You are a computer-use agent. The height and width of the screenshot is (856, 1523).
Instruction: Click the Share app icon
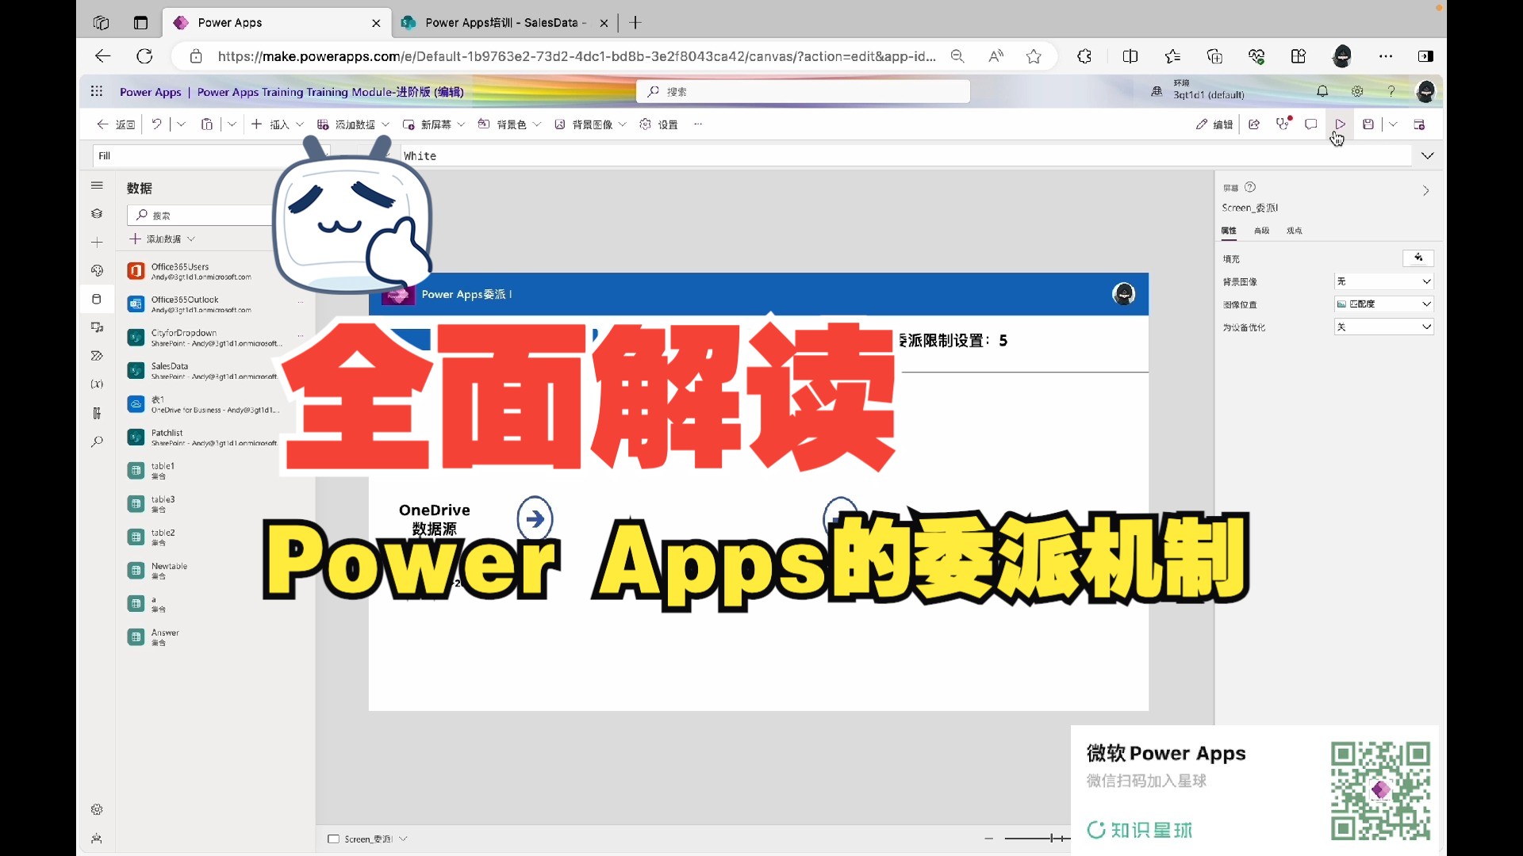[1254, 124]
